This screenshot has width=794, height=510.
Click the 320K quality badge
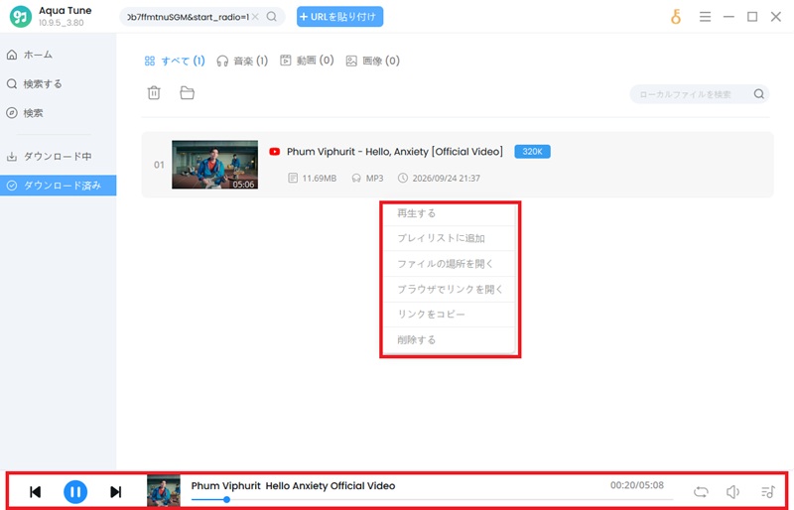pyautogui.click(x=532, y=152)
